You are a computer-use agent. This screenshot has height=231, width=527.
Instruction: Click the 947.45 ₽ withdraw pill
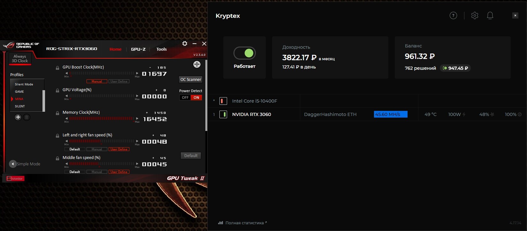coord(455,68)
